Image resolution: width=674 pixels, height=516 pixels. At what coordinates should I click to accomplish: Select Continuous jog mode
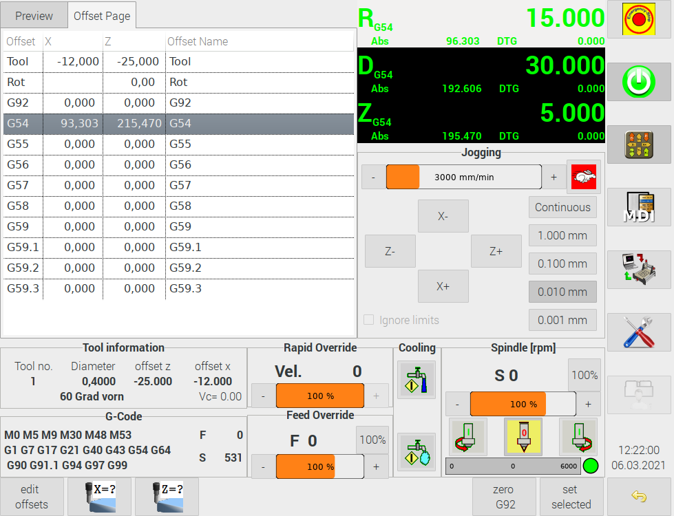(x=562, y=207)
